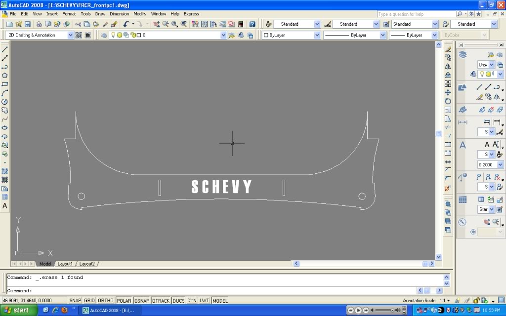Switch to the Layout1 tab
This screenshot has height=316, width=506.
pos(65,264)
